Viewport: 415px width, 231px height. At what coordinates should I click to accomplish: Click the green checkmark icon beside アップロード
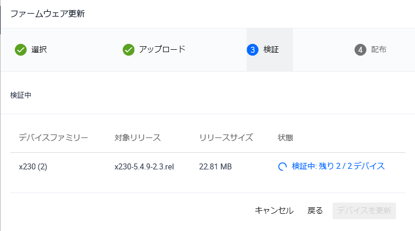pos(129,50)
